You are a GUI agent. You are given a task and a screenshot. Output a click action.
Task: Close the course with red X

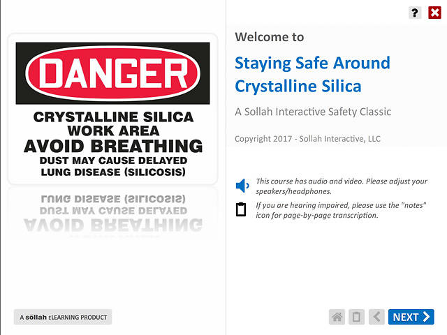pos(434,13)
